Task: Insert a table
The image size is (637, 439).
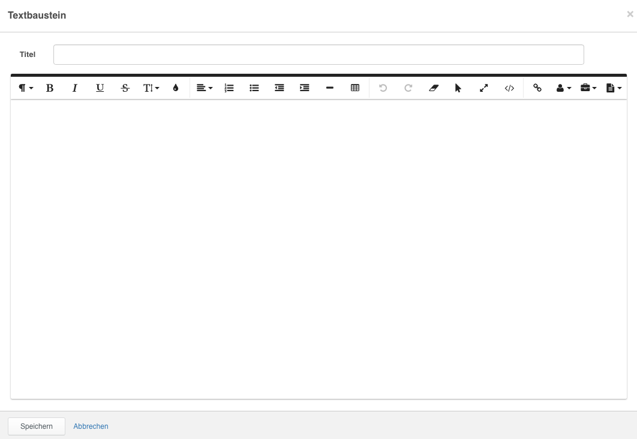Action: [355, 88]
